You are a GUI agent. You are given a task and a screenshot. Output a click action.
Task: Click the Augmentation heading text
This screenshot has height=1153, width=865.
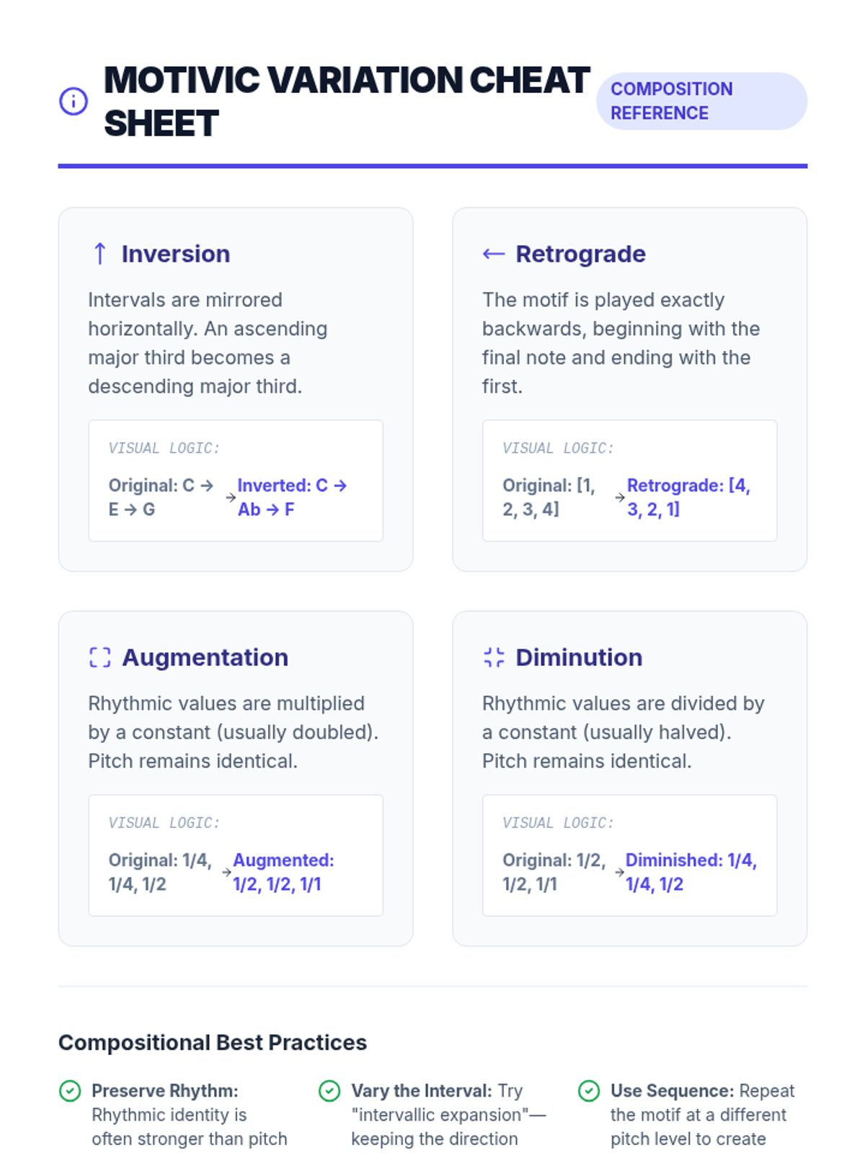(x=205, y=657)
